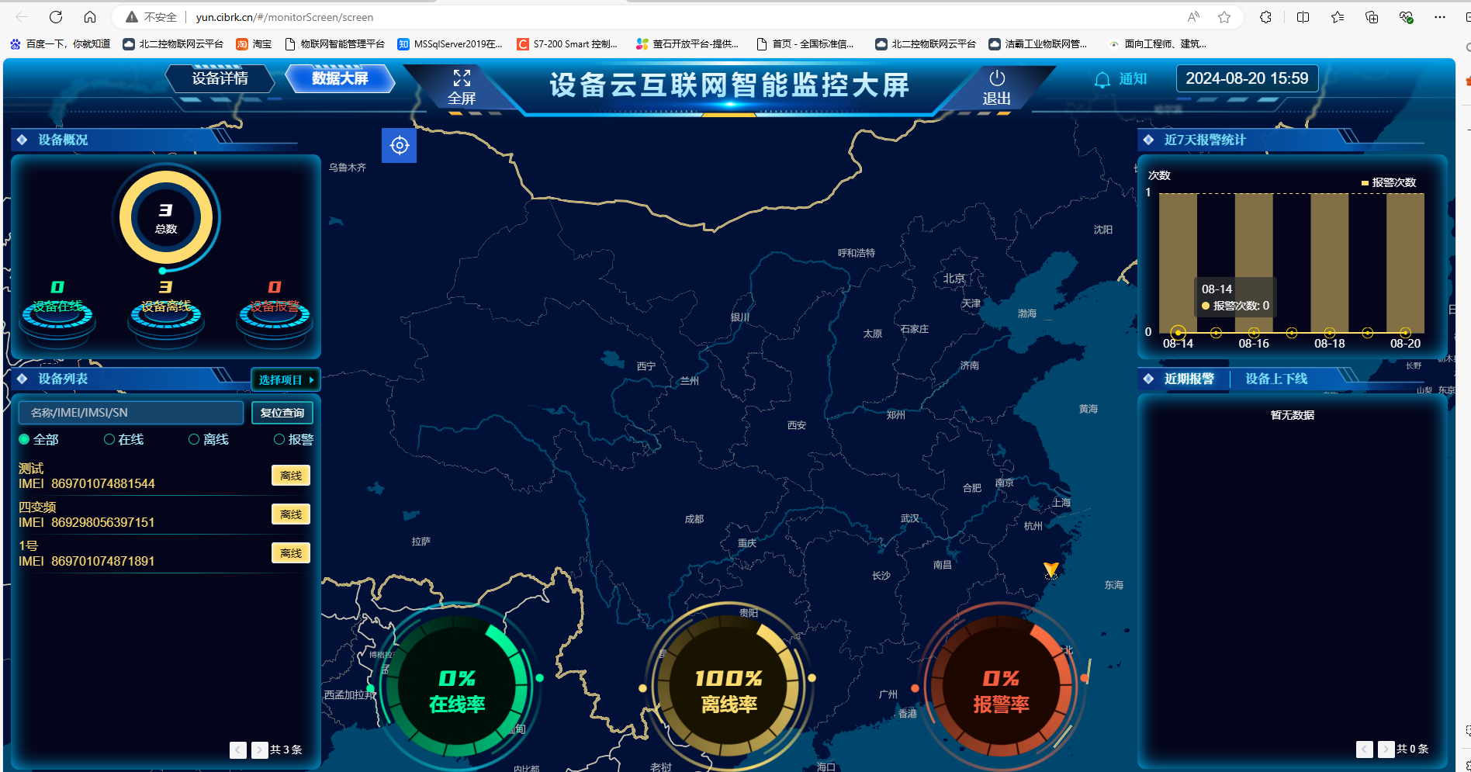
Task: Click the 北京 label on the map
Action: pyautogui.click(x=954, y=279)
